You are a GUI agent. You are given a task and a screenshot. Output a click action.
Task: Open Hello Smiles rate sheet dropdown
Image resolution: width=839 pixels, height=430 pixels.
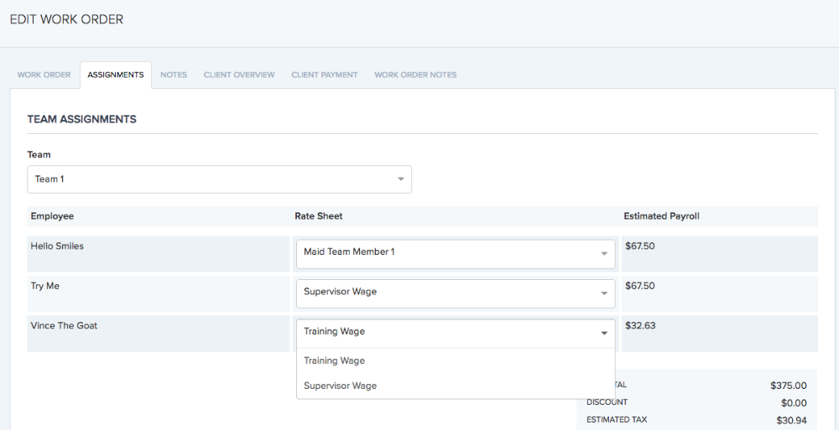[x=456, y=254]
